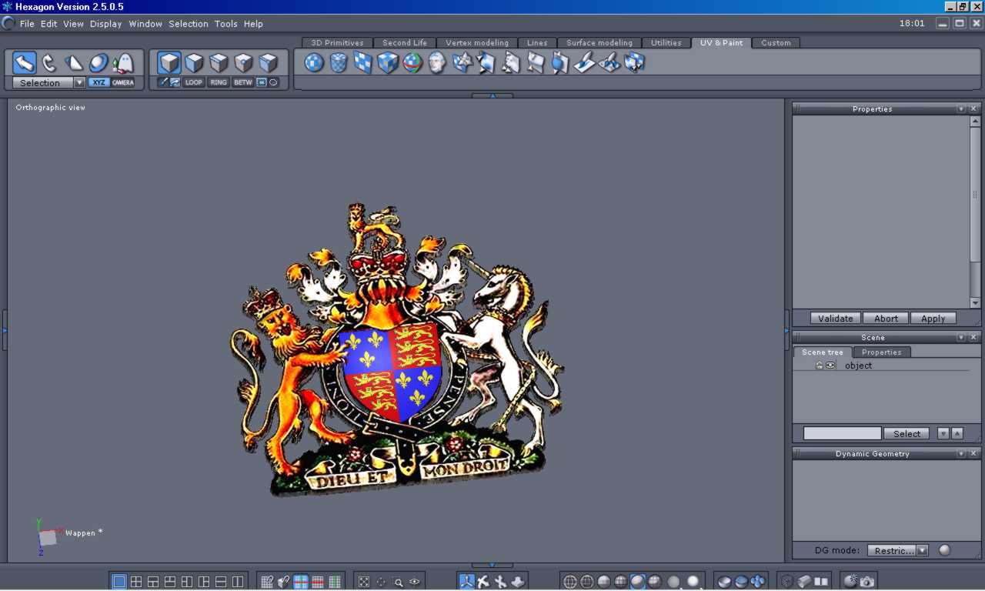Click the round DG mode indicator button

[944, 550]
